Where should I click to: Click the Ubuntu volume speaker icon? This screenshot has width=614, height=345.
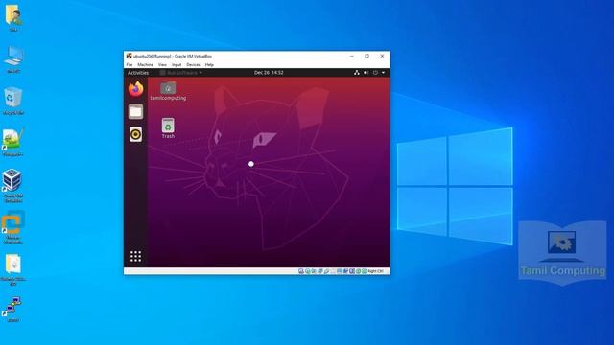pos(366,73)
